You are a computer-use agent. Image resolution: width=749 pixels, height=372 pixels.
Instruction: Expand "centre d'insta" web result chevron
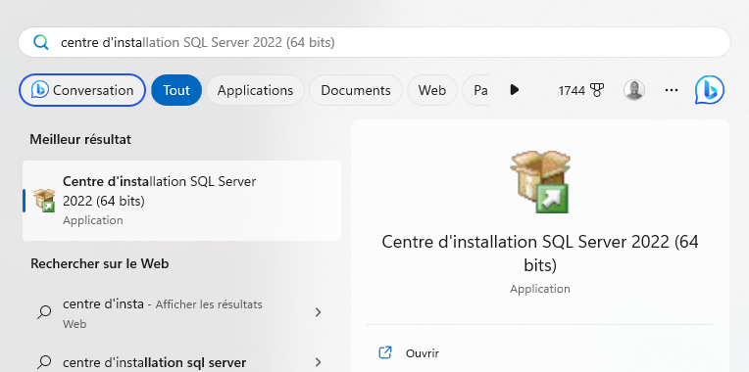coord(318,312)
